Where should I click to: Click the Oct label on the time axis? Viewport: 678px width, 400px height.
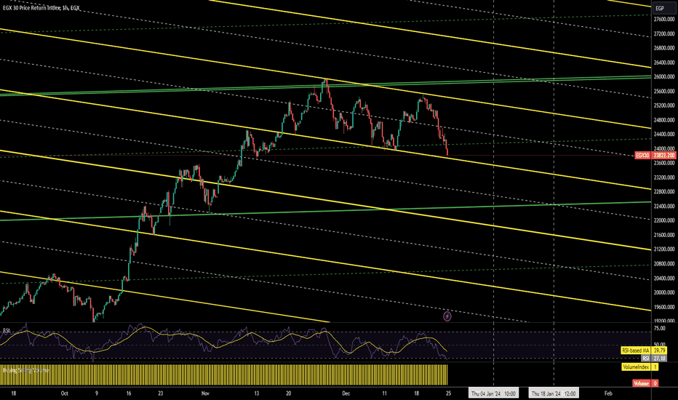pos(65,393)
